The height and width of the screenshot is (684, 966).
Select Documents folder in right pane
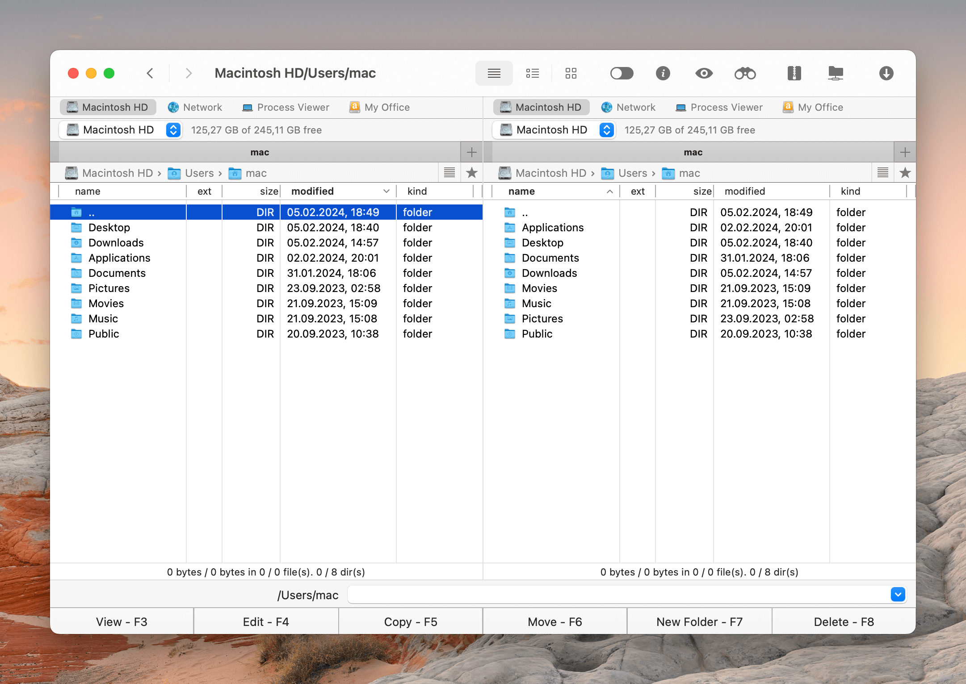pyautogui.click(x=700, y=258)
